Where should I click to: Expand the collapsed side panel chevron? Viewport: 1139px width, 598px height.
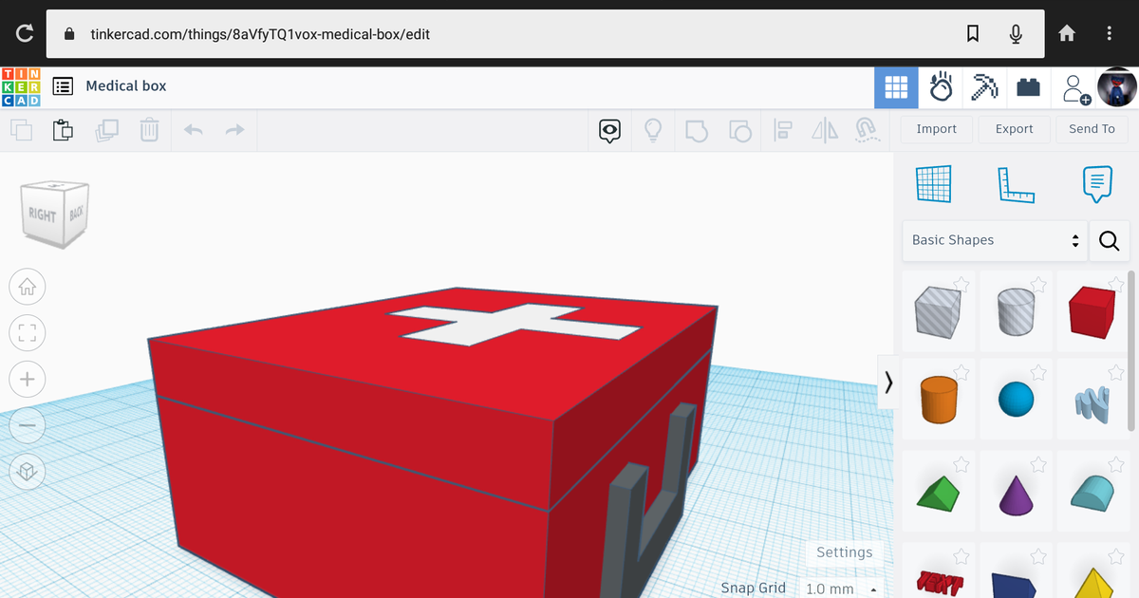point(888,383)
